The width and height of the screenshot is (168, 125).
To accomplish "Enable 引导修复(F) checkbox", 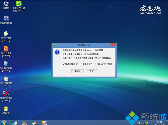I will tap(81, 64).
